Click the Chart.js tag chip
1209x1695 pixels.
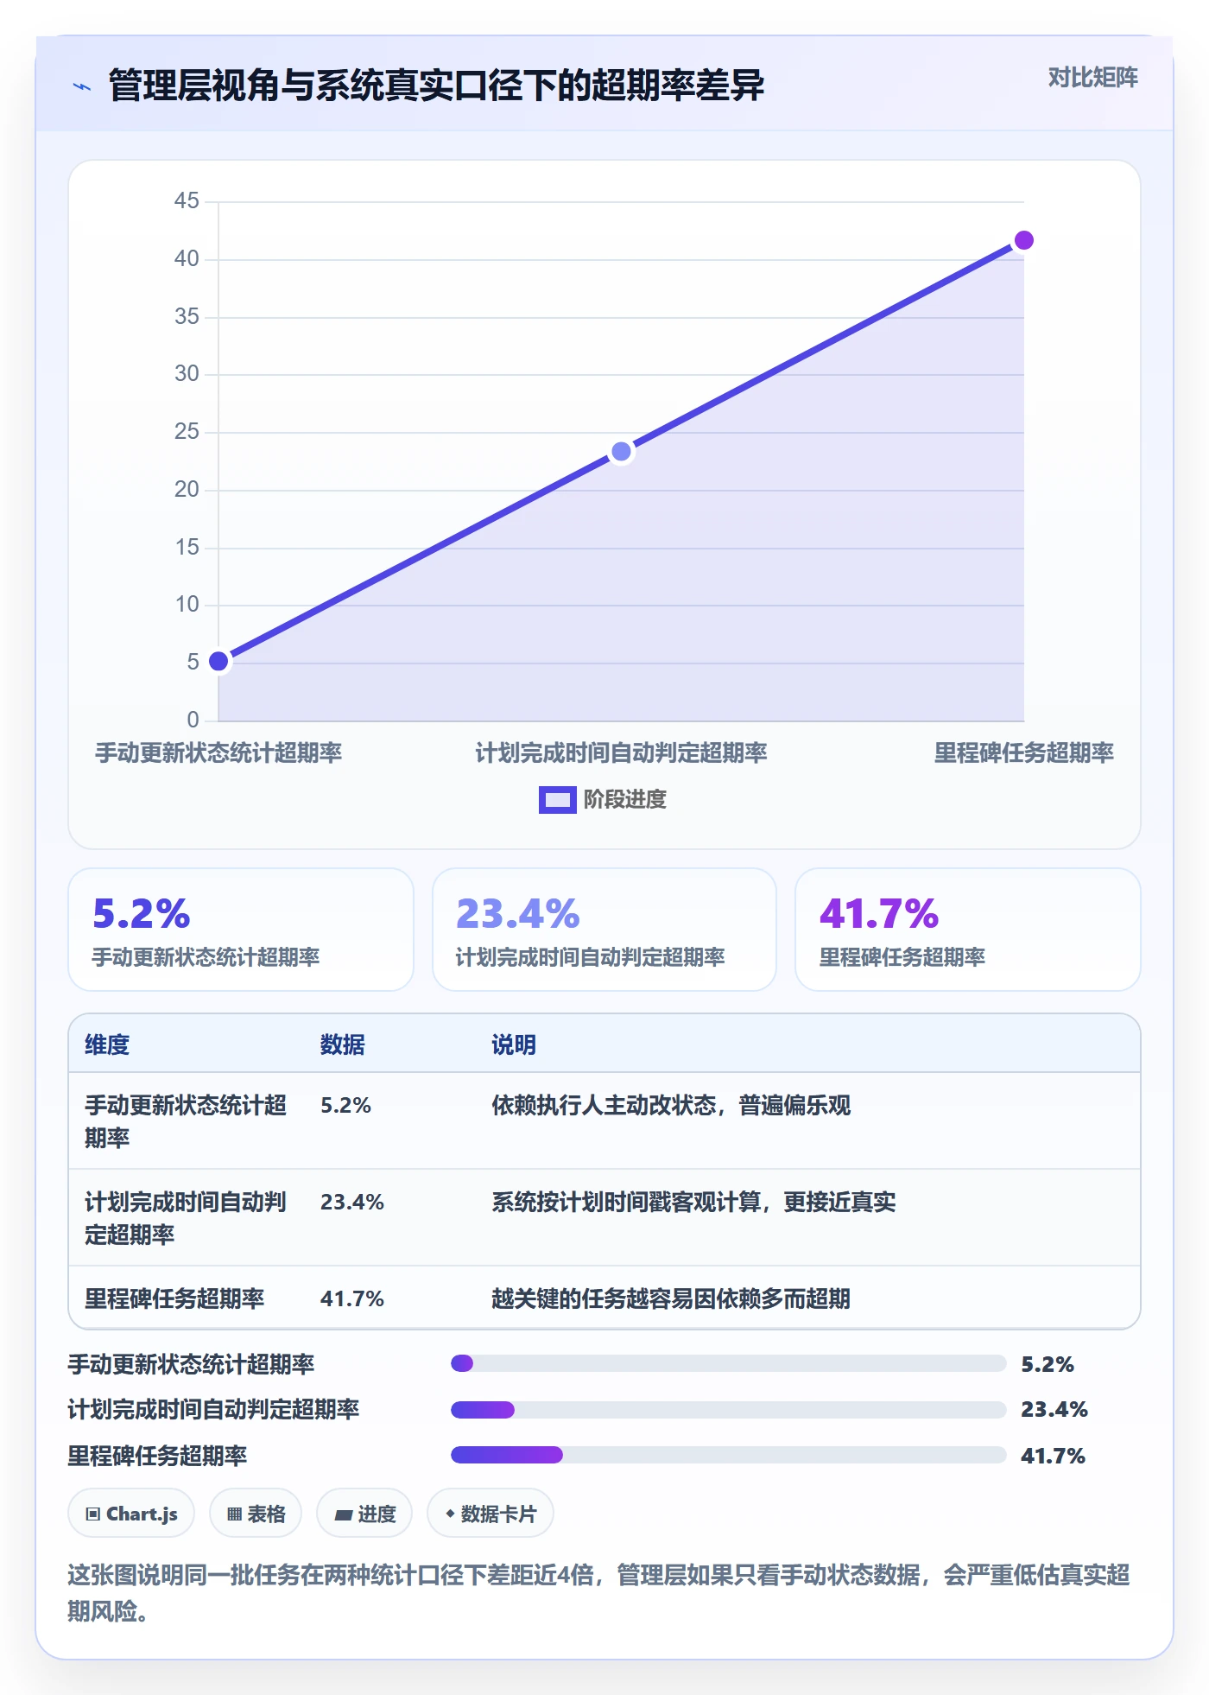131,1514
